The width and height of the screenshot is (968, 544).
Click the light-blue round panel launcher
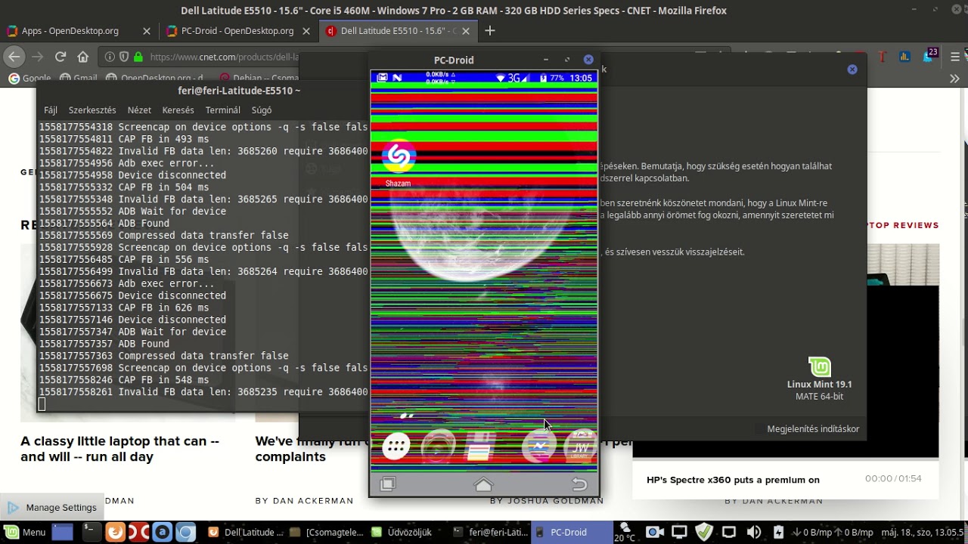(185, 533)
